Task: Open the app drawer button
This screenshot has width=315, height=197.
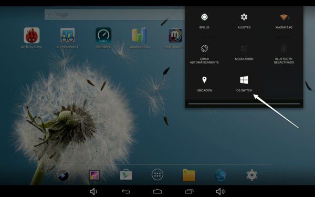Action: [x=157, y=175]
